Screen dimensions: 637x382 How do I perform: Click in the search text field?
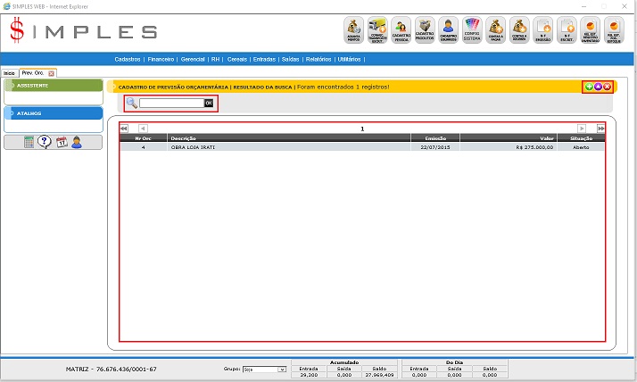(x=171, y=104)
